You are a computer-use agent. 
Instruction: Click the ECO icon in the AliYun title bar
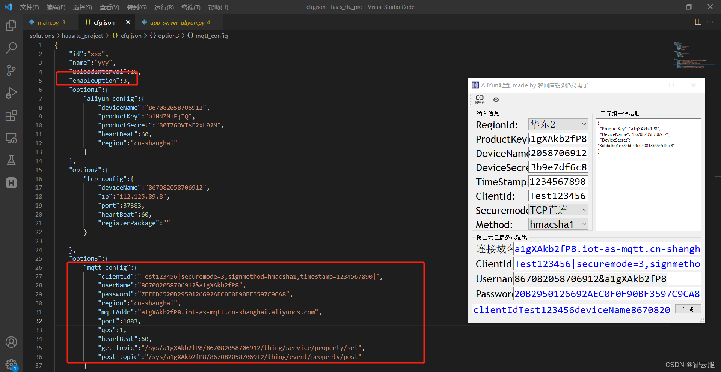475,85
